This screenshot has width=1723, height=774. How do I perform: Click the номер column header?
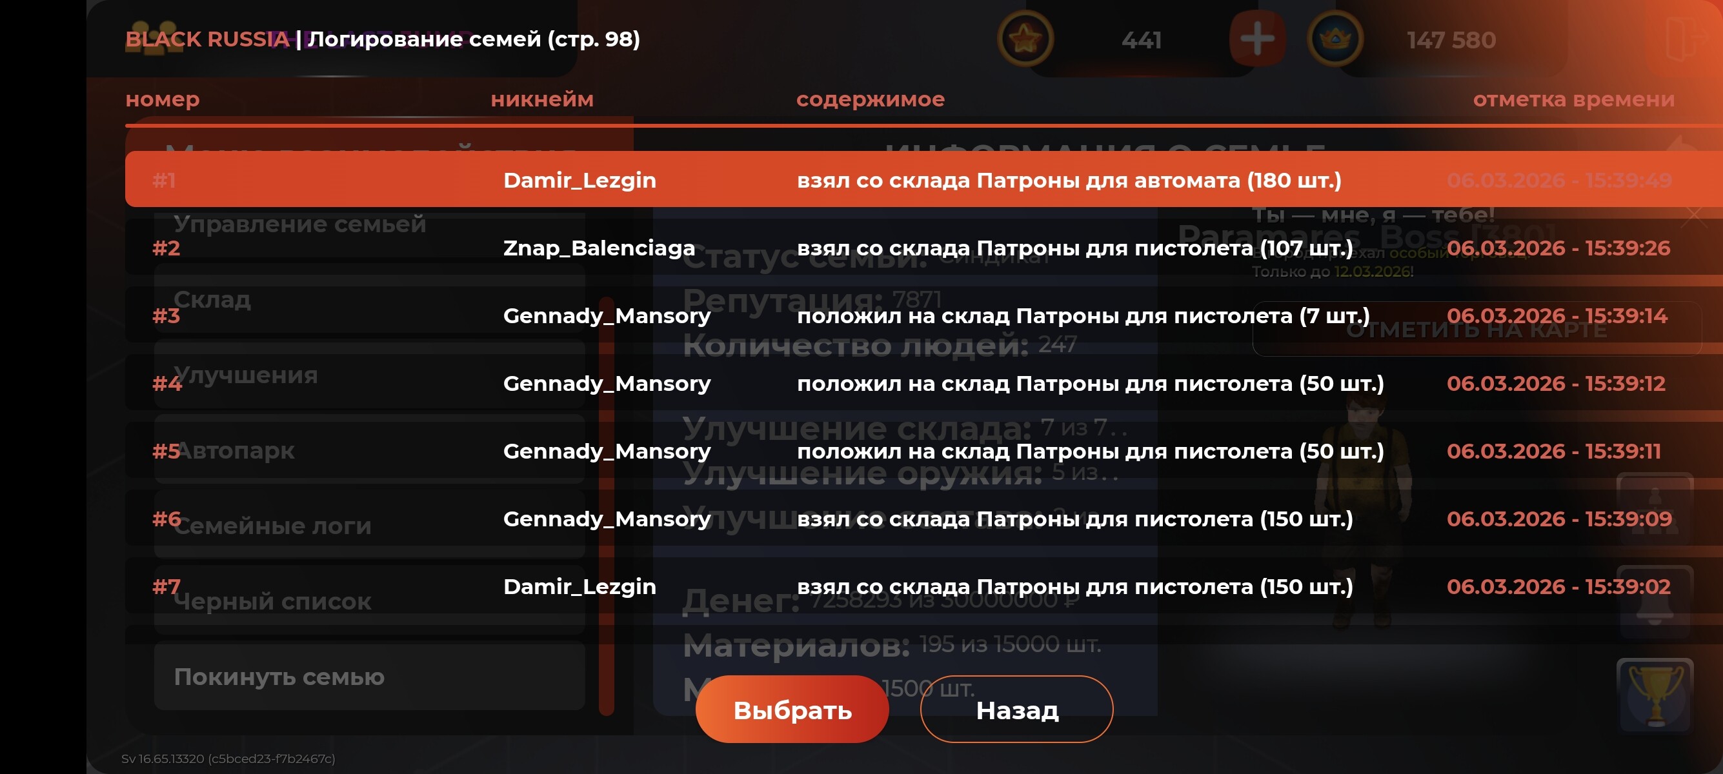(163, 99)
